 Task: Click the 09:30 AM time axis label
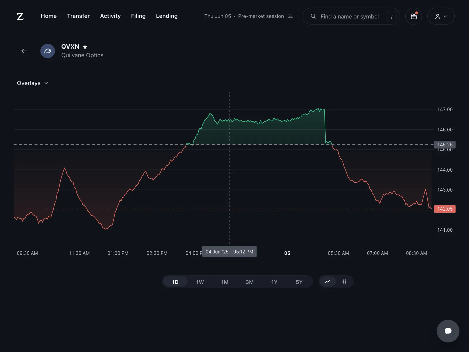(27, 253)
